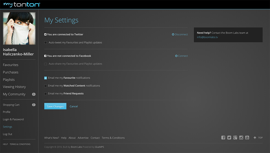Disconnect the Twitter account
This screenshot has height=153, width=270.
[x=180, y=35]
